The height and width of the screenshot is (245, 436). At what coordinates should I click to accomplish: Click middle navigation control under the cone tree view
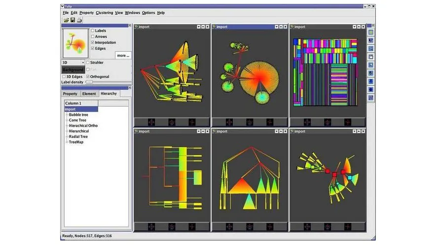click(x=172, y=122)
